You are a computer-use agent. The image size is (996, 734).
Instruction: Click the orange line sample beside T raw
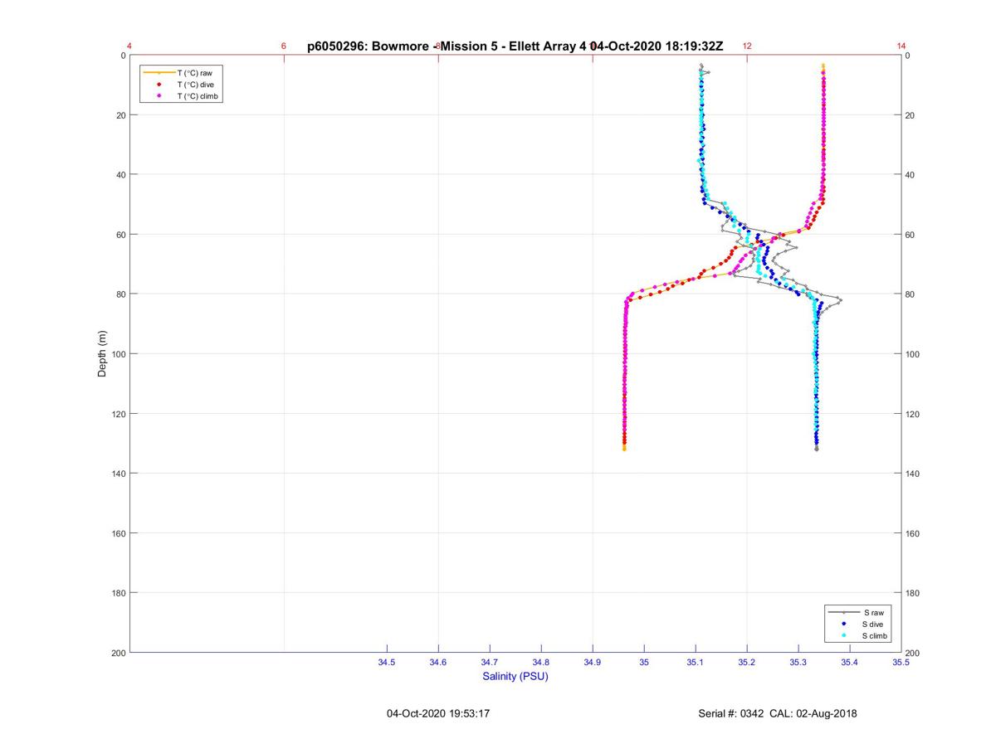click(x=159, y=73)
